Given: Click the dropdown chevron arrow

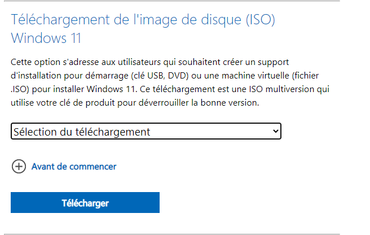Looking at the screenshot, I should [x=275, y=132].
